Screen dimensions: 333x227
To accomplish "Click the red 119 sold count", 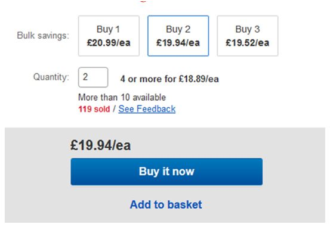I will (94, 109).
